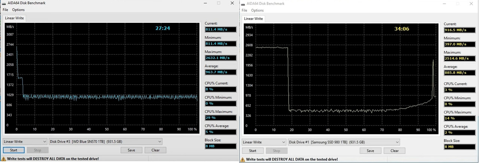The height and width of the screenshot is (163, 479).
Task: Maximize the left AIDA64 window
Action: tap(219, 3)
